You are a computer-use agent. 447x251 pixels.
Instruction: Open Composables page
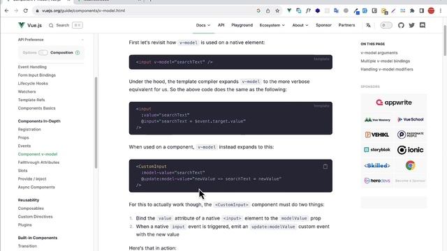(x=31, y=208)
